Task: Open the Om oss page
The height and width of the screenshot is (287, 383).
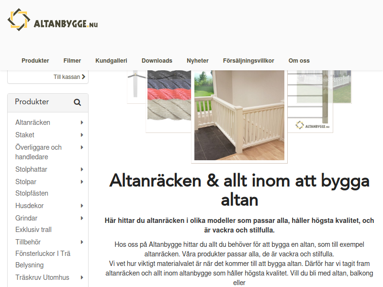Action: 299,61
